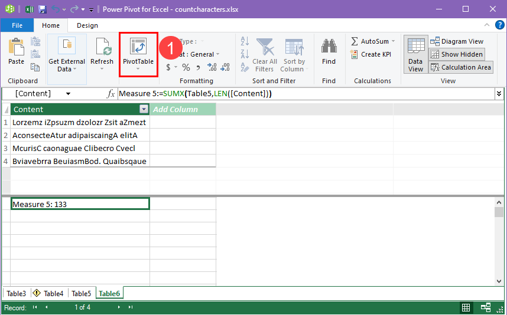Switch to Table4 sheet tab
Viewport: 507px width, 315px height.
click(x=49, y=293)
